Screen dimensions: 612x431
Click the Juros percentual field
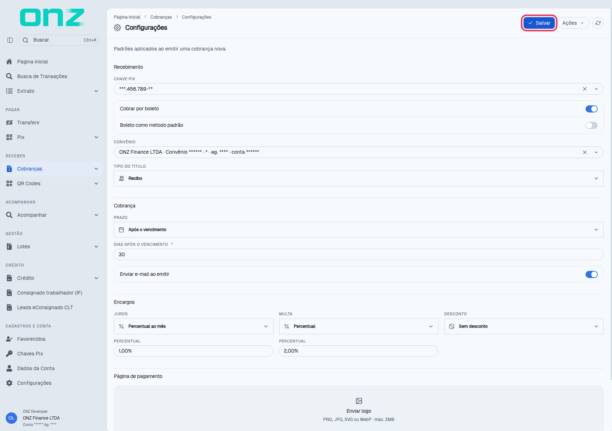[193, 351]
